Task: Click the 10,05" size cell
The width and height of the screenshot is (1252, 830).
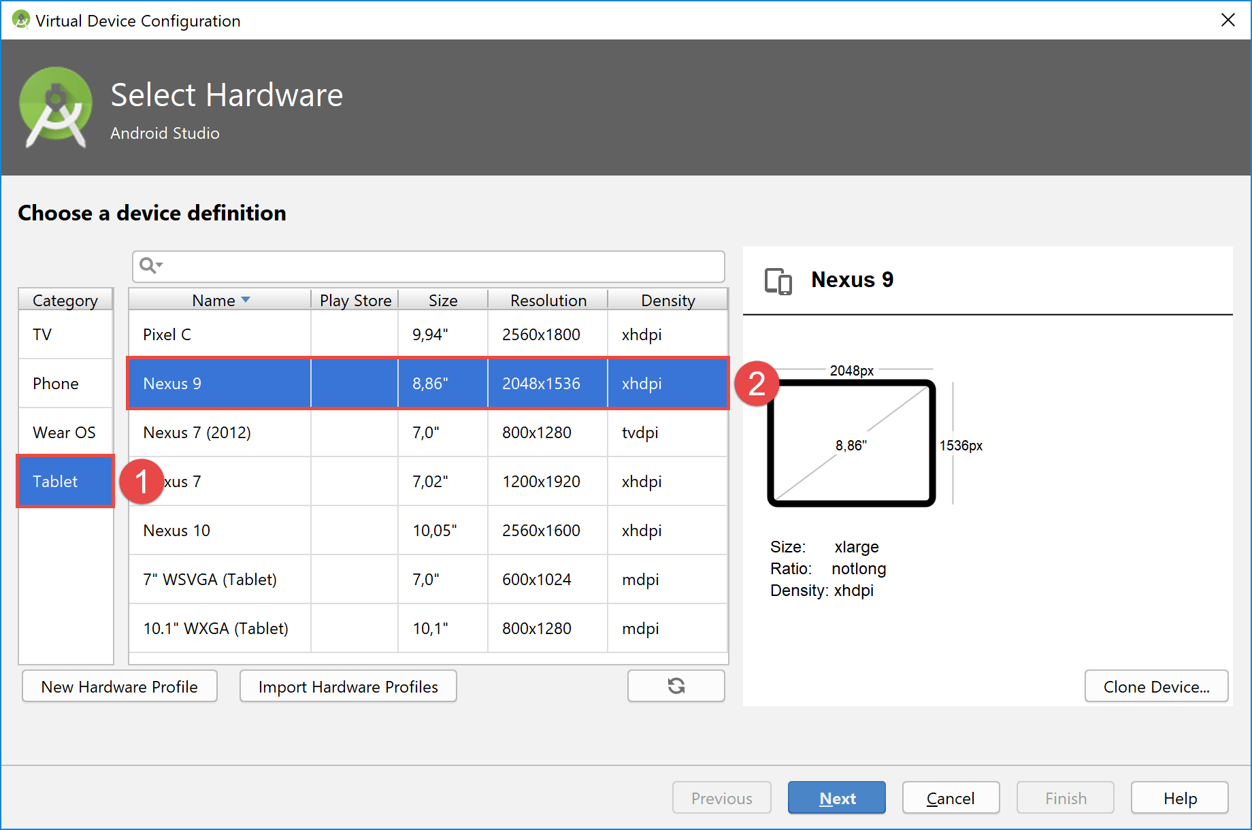Action: (443, 530)
